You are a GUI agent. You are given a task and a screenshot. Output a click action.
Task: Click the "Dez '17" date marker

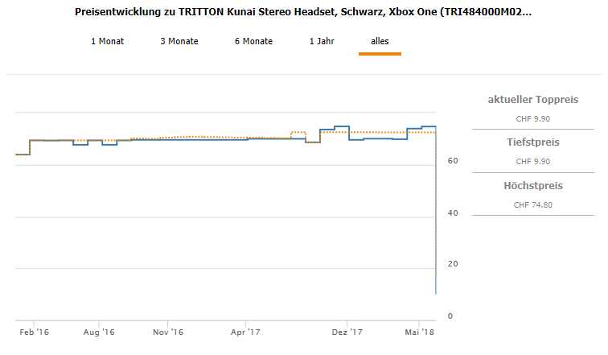click(x=347, y=332)
